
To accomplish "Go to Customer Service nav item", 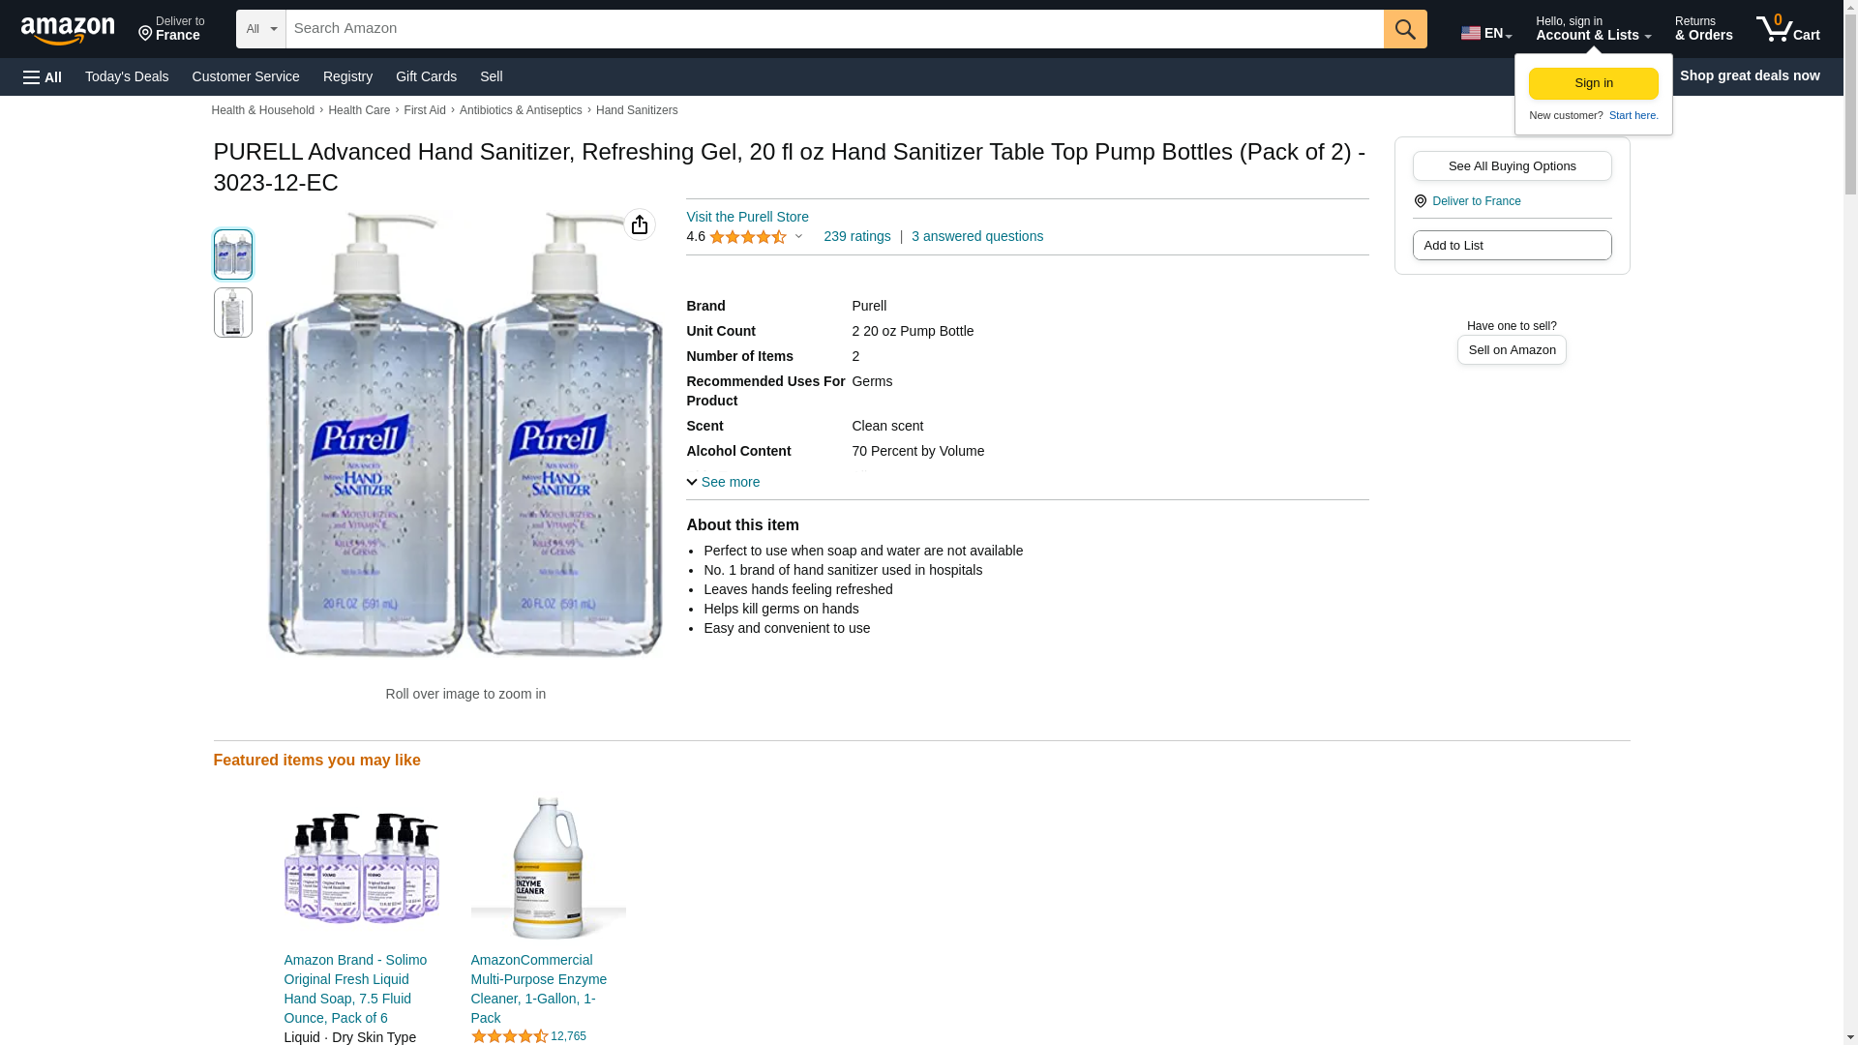I will [246, 76].
